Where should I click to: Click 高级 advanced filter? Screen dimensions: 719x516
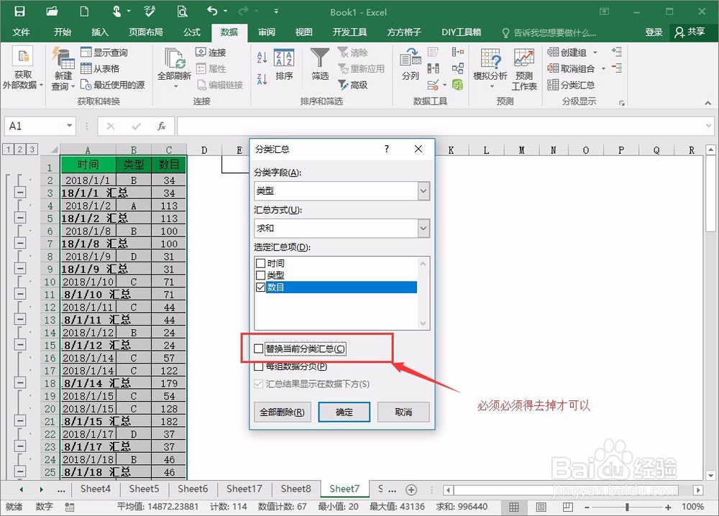[x=353, y=85]
